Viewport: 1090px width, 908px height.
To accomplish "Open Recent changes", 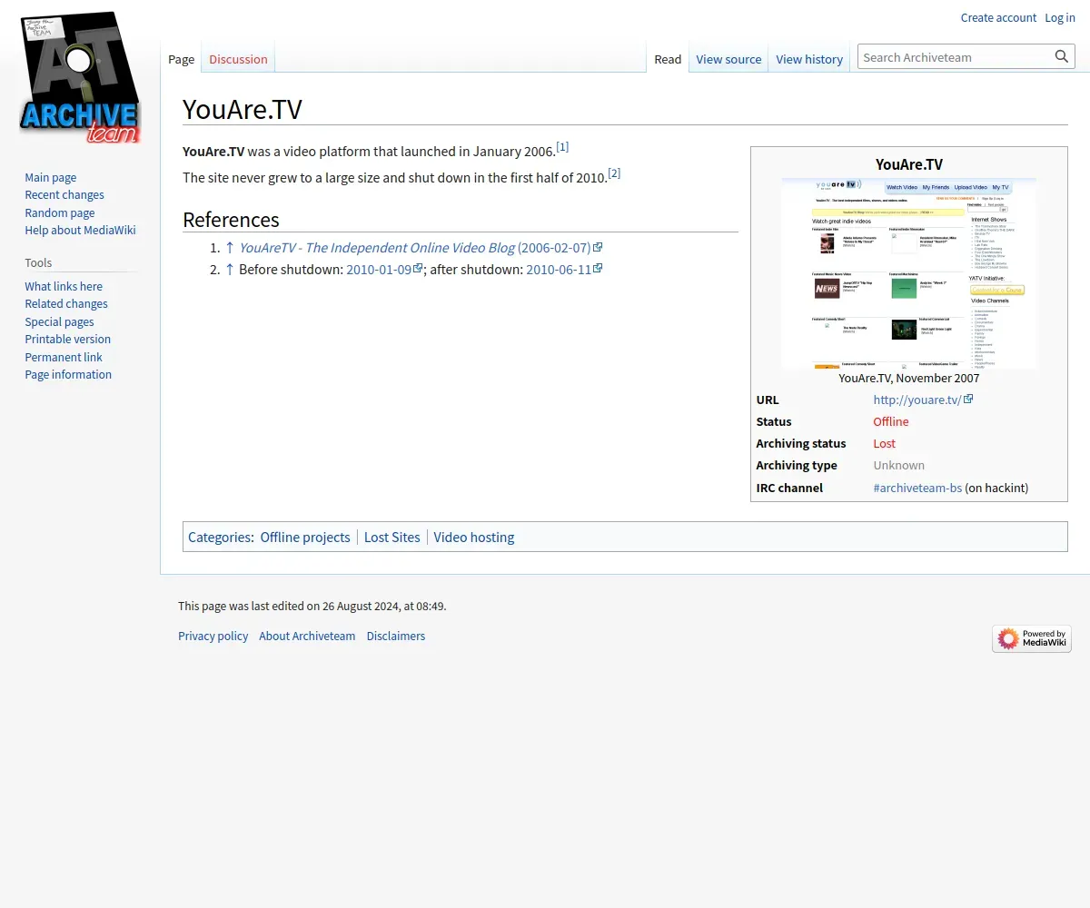I will (x=64, y=195).
